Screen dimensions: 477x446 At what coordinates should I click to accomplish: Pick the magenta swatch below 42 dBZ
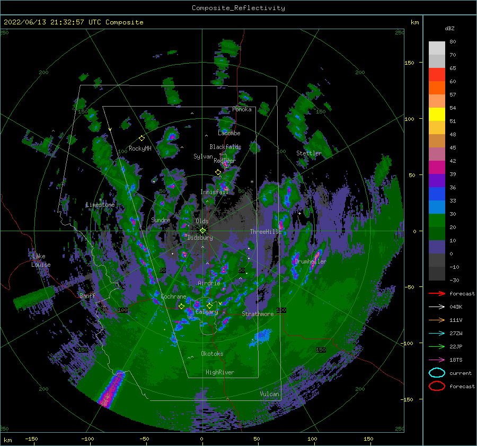[437, 168]
